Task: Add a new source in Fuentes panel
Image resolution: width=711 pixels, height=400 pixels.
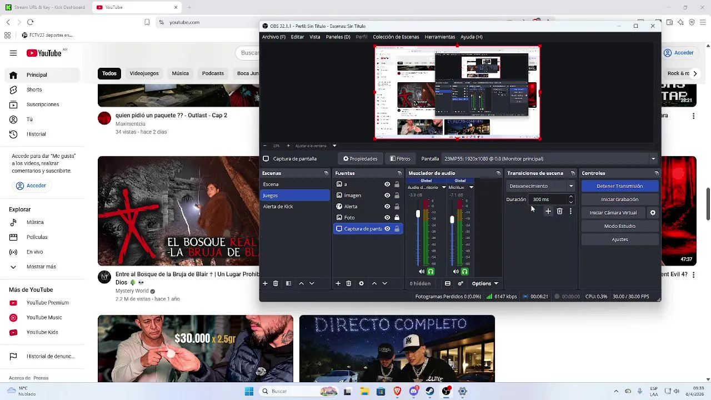Action: [338, 283]
